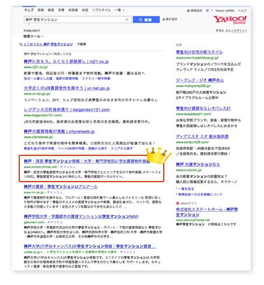Viewport: 264px width, 285px height.
Task: Open the 神戸・西宮 学生マンション情報 result
Action: 87,161
